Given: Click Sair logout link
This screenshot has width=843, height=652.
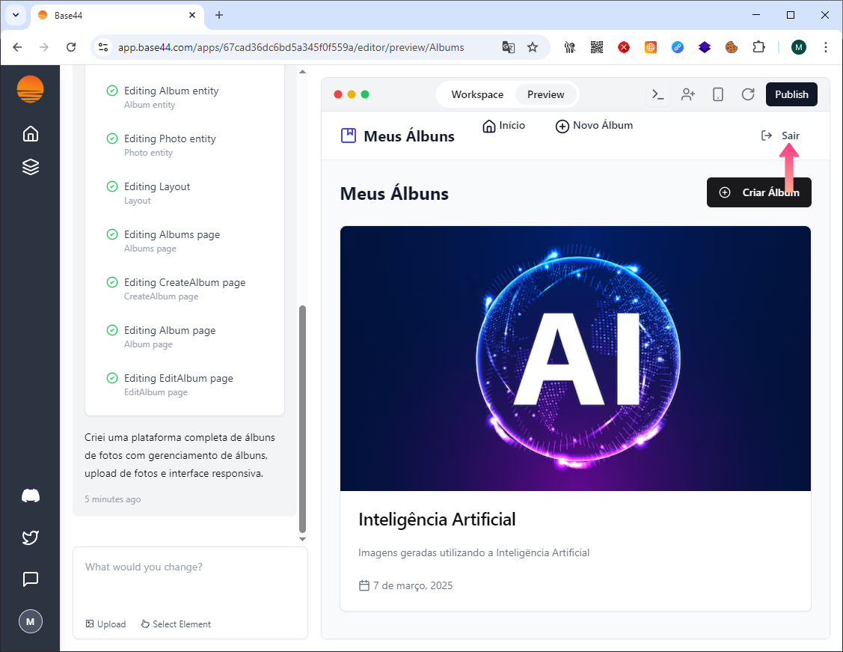Looking at the screenshot, I should click(x=781, y=135).
